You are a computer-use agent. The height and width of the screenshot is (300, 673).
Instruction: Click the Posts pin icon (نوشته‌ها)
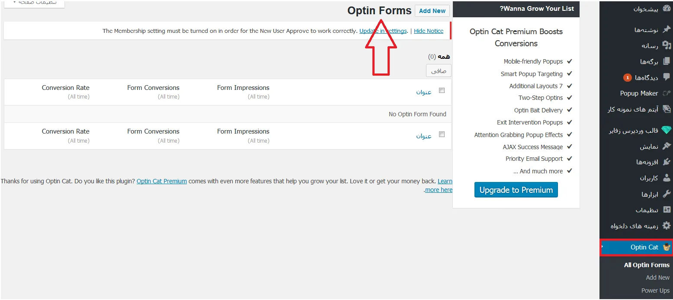coord(667,29)
